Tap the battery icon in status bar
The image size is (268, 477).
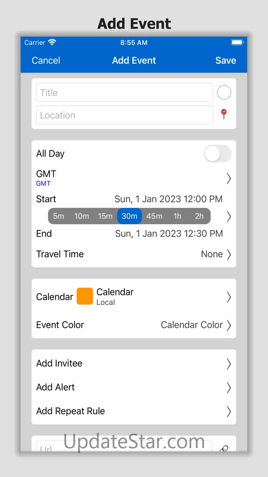[x=237, y=43]
